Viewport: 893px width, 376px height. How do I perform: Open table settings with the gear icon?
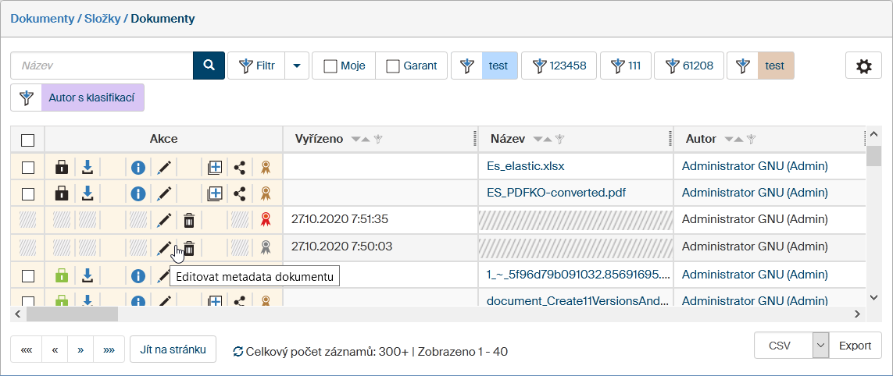863,66
